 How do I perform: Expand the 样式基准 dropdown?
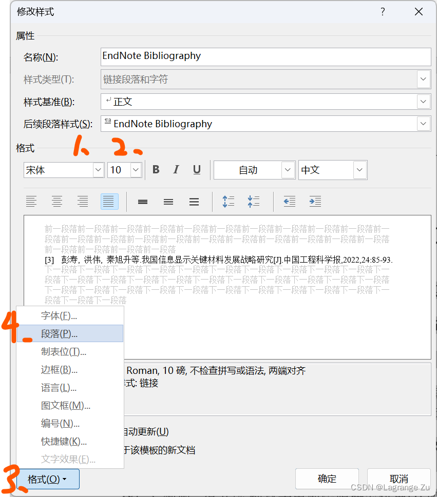(423, 102)
